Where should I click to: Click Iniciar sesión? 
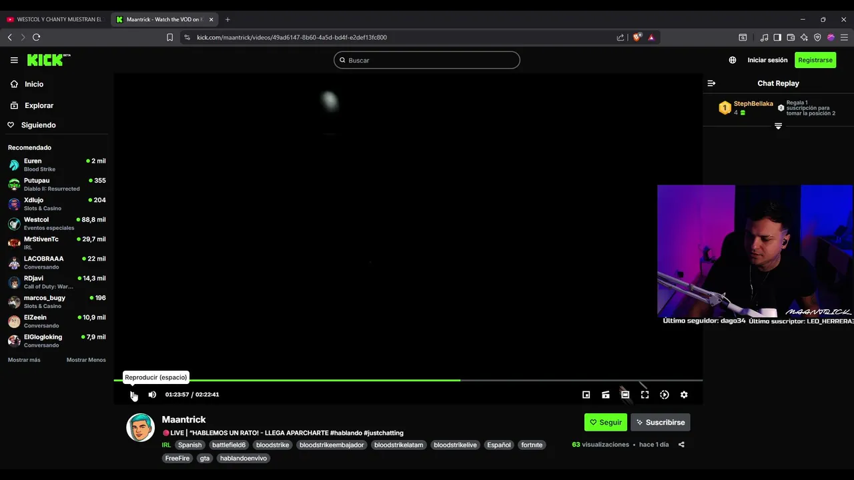767,60
